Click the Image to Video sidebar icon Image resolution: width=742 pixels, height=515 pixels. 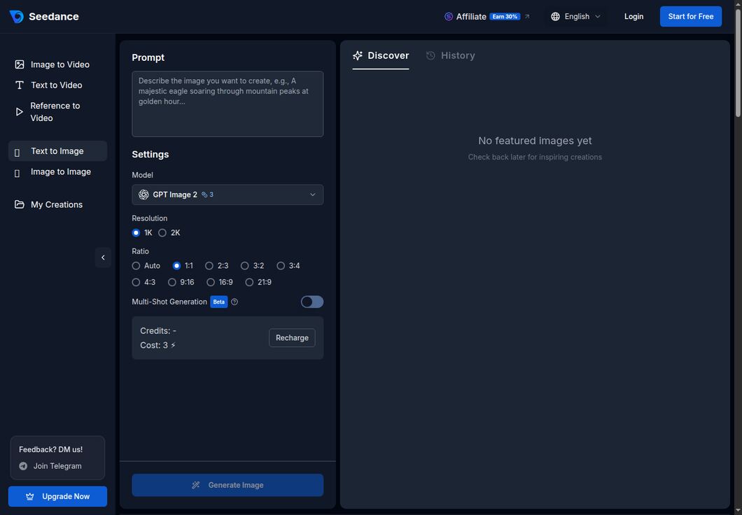(x=20, y=64)
